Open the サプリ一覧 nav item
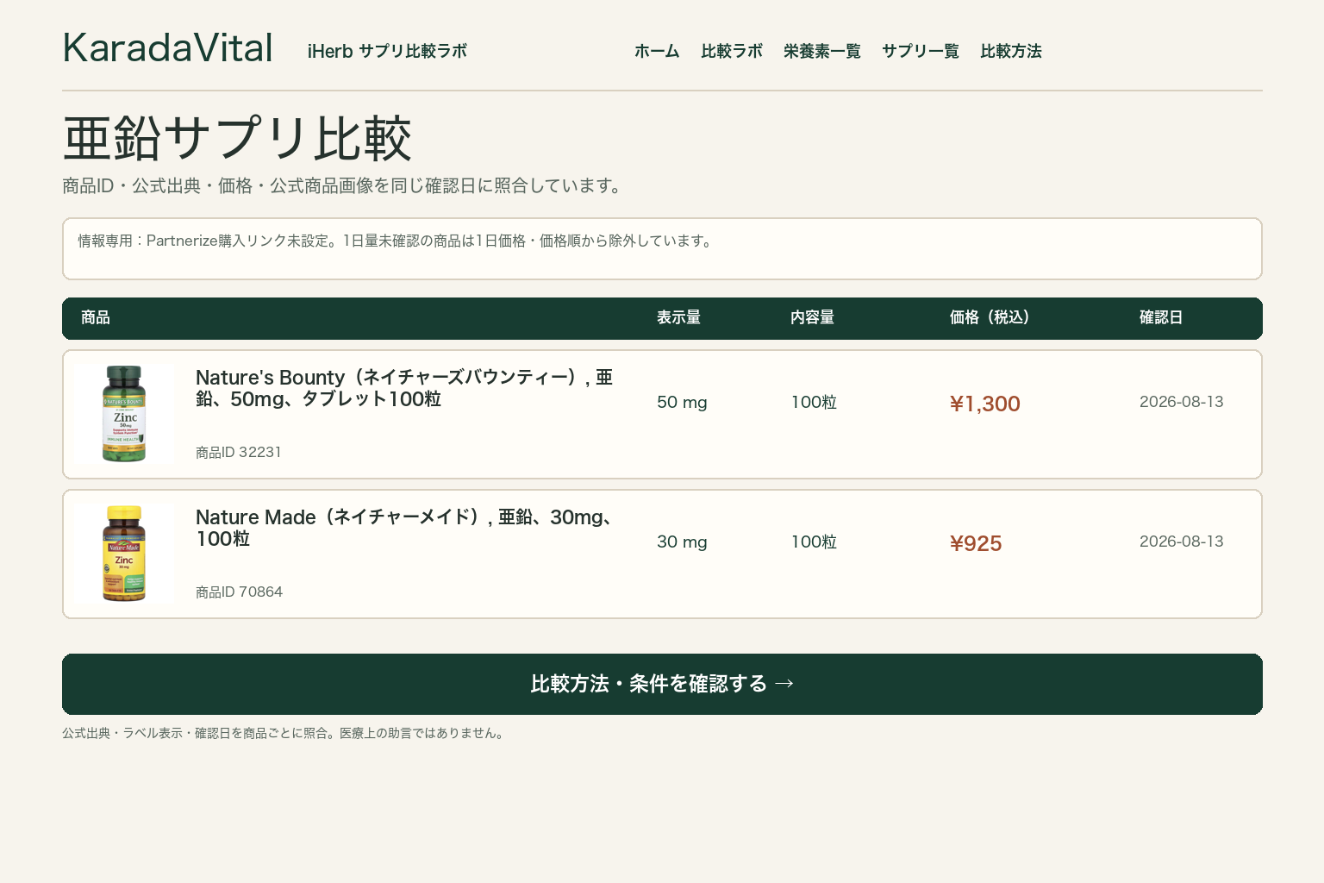1324x883 pixels. (921, 51)
